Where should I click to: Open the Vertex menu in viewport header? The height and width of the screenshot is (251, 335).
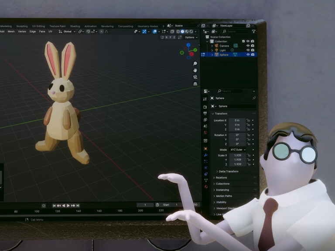tap(22, 31)
